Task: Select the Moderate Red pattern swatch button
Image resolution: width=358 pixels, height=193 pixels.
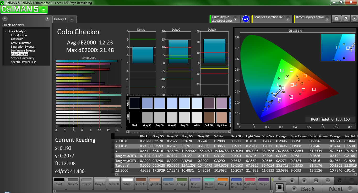Action: coord(250,183)
